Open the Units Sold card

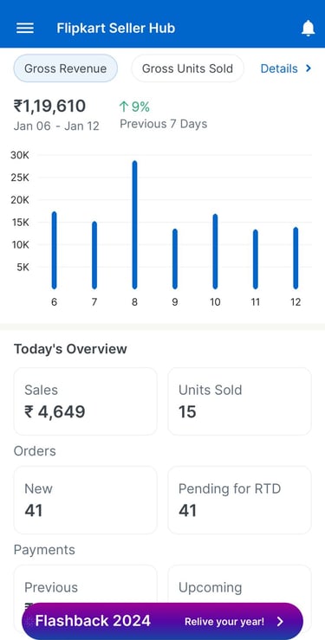(240, 401)
